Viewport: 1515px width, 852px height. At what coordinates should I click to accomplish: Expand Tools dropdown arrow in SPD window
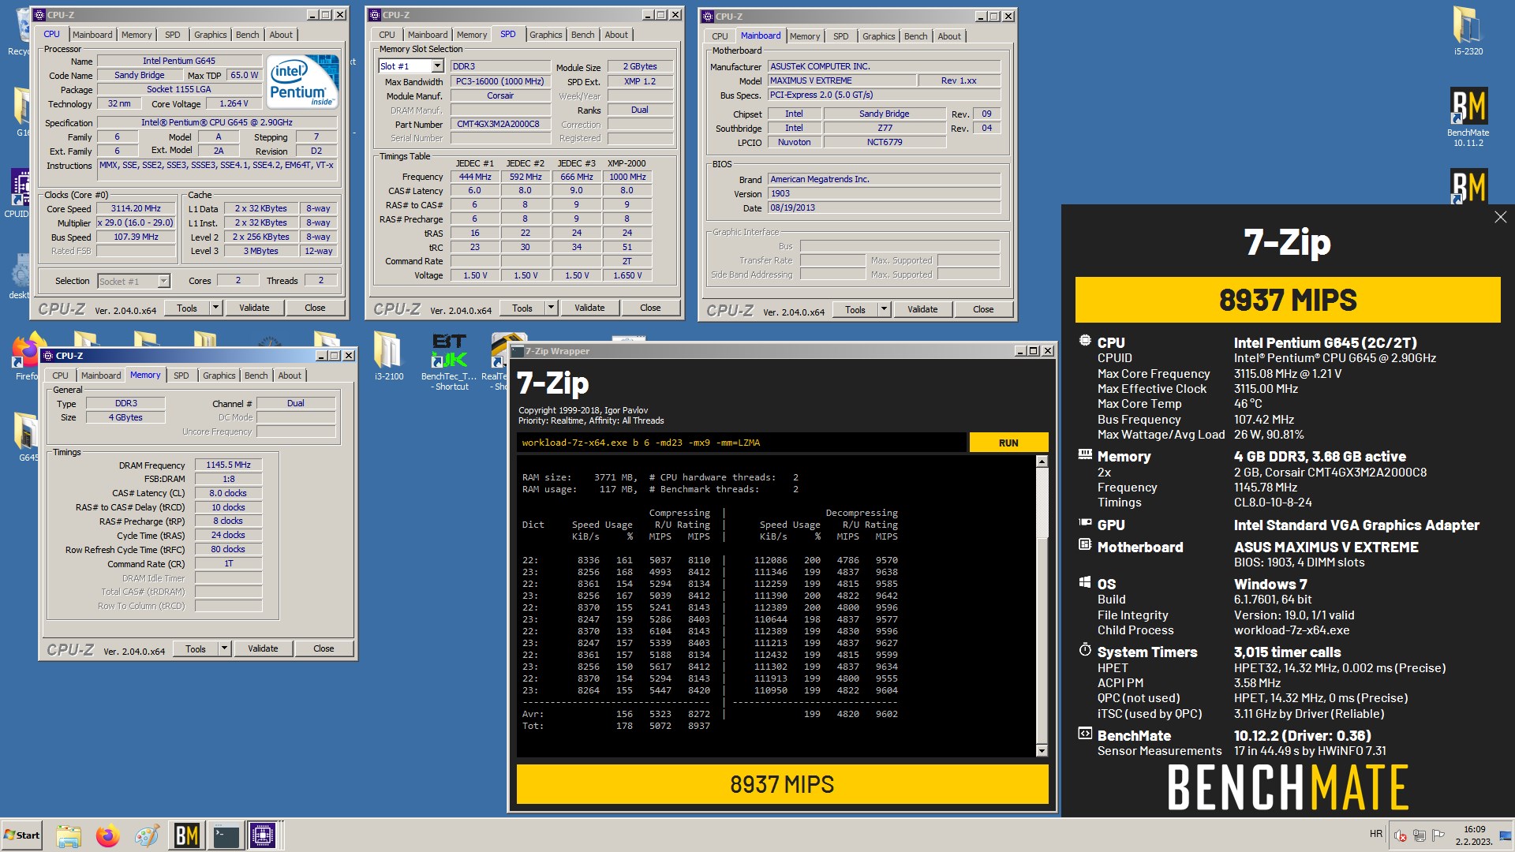(550, 308)
